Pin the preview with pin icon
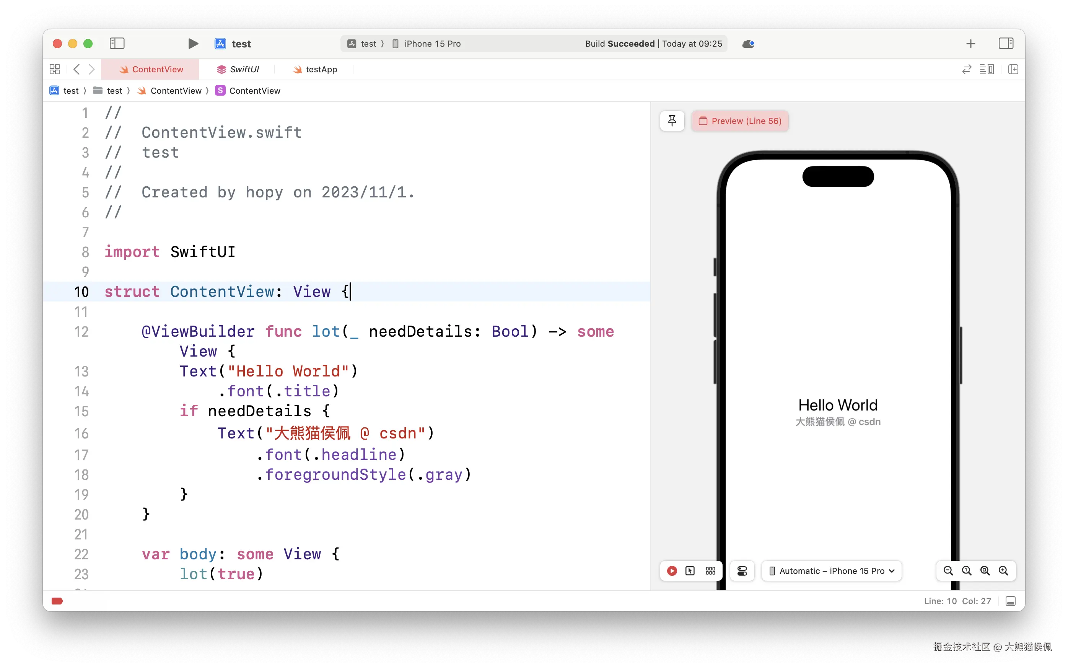The width and height of the screenshot is (1068, 668). (x=672, y=121)
